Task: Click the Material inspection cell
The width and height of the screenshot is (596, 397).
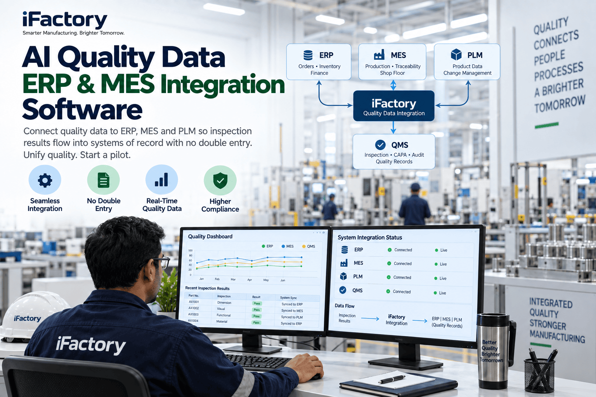Action: tap(222, 321)
